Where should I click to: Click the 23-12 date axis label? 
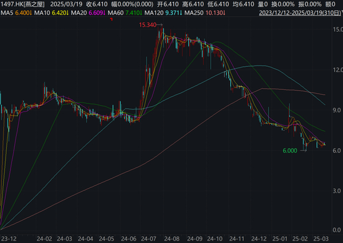9,239
